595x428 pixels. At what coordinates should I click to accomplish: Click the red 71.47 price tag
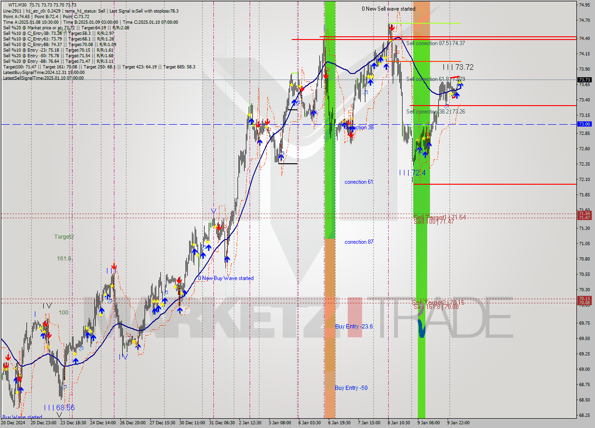coord(584,218)
